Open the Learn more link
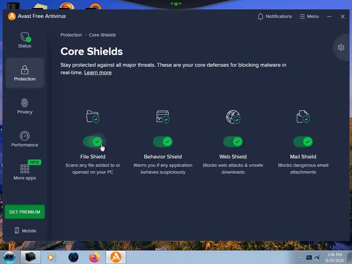Image resolution: width=352 pixels, height=264 pixels. point(98,73)
